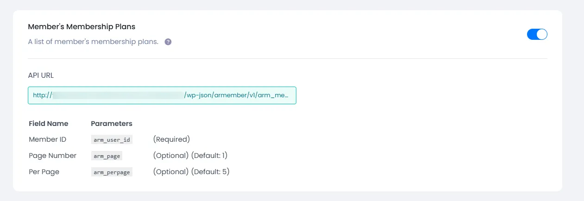Viewport: 584px width, 201px height.
Task: Click the Per Page field name
Action: [x=44, y=172]
